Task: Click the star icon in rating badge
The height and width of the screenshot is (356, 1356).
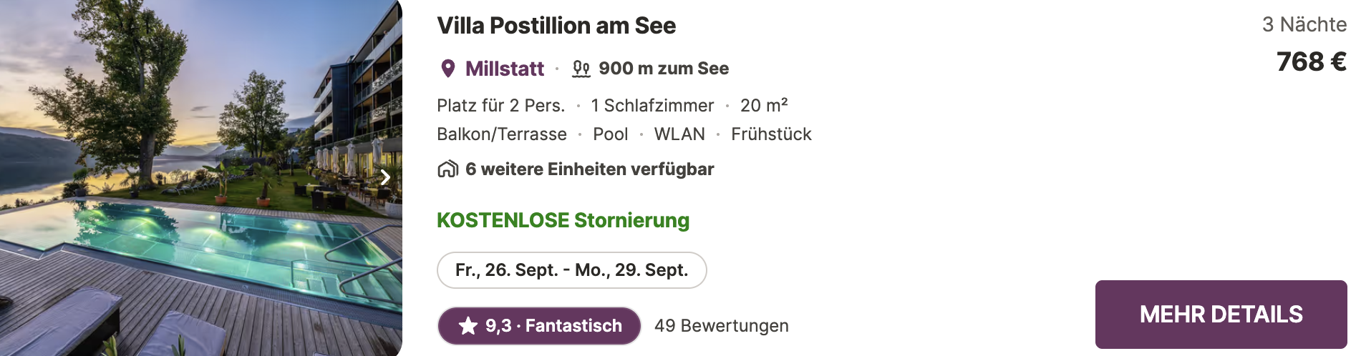Action: 468,326
